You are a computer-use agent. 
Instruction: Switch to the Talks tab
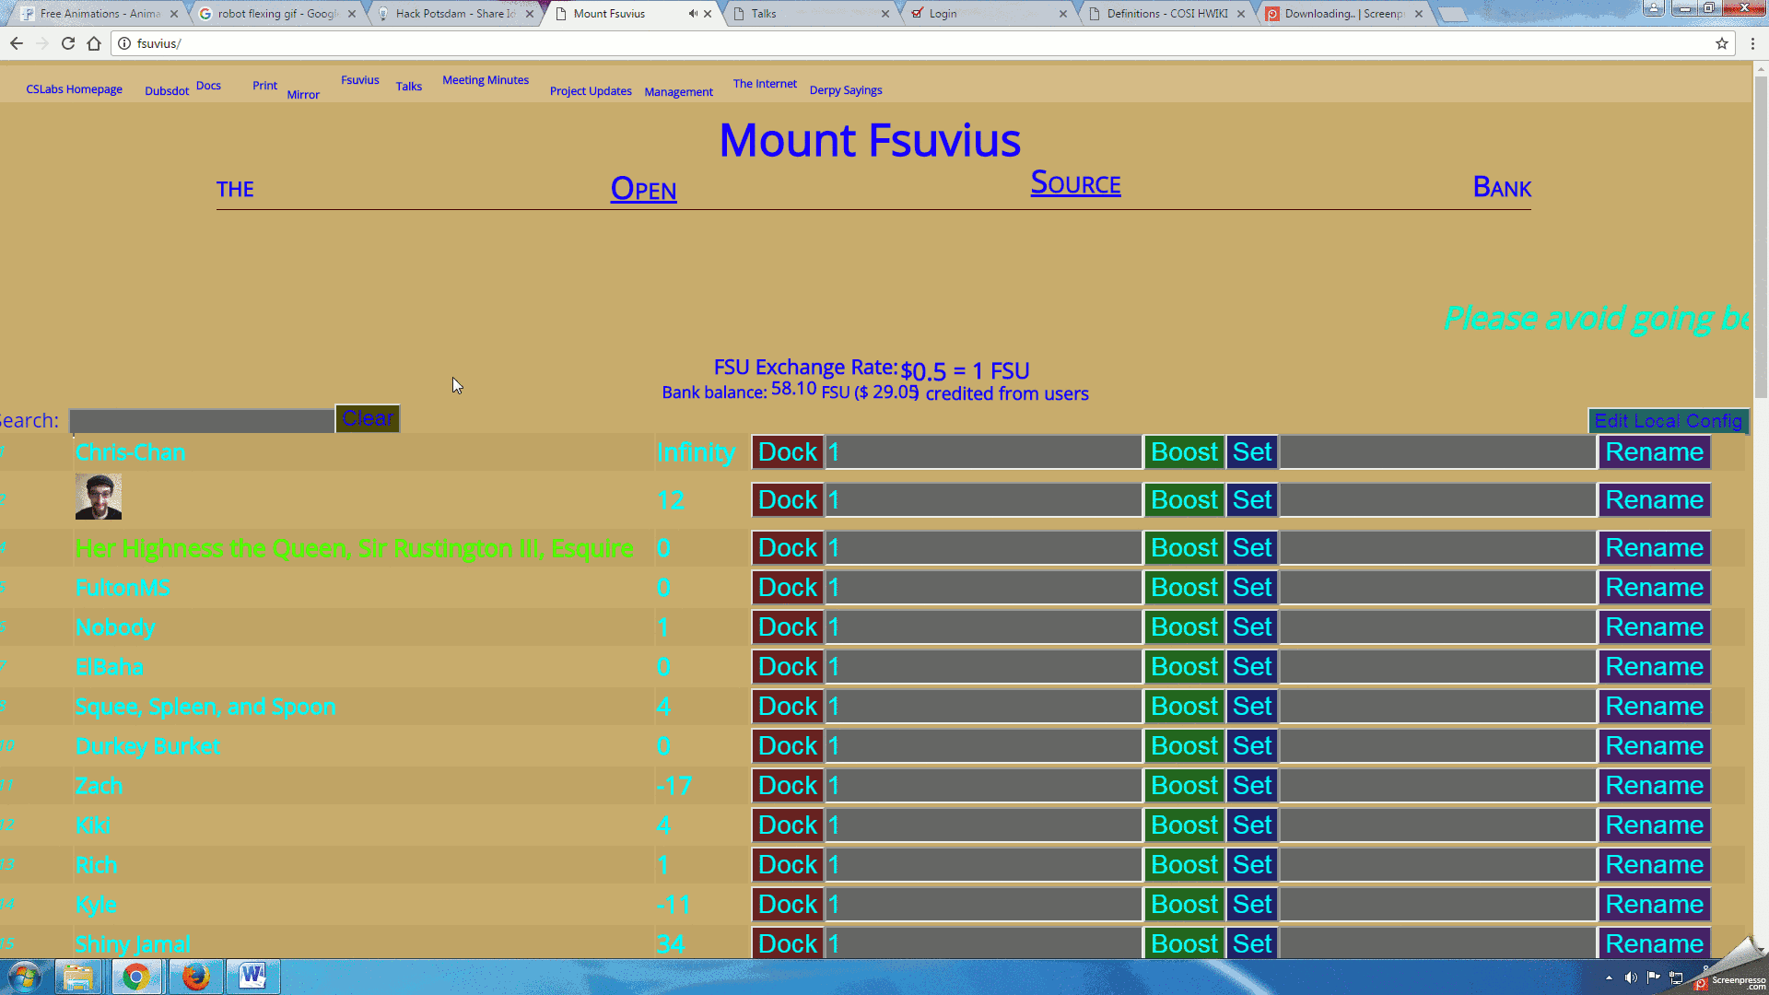(811, 14)
